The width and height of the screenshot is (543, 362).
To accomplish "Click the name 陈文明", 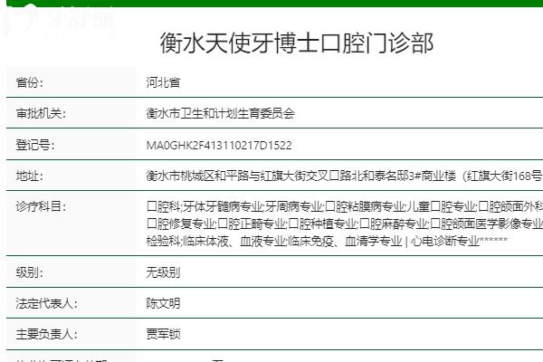I will [x=163, y=303].
